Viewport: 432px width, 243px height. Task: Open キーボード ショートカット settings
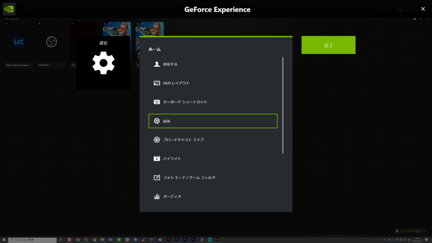click(x=213, y=102)
